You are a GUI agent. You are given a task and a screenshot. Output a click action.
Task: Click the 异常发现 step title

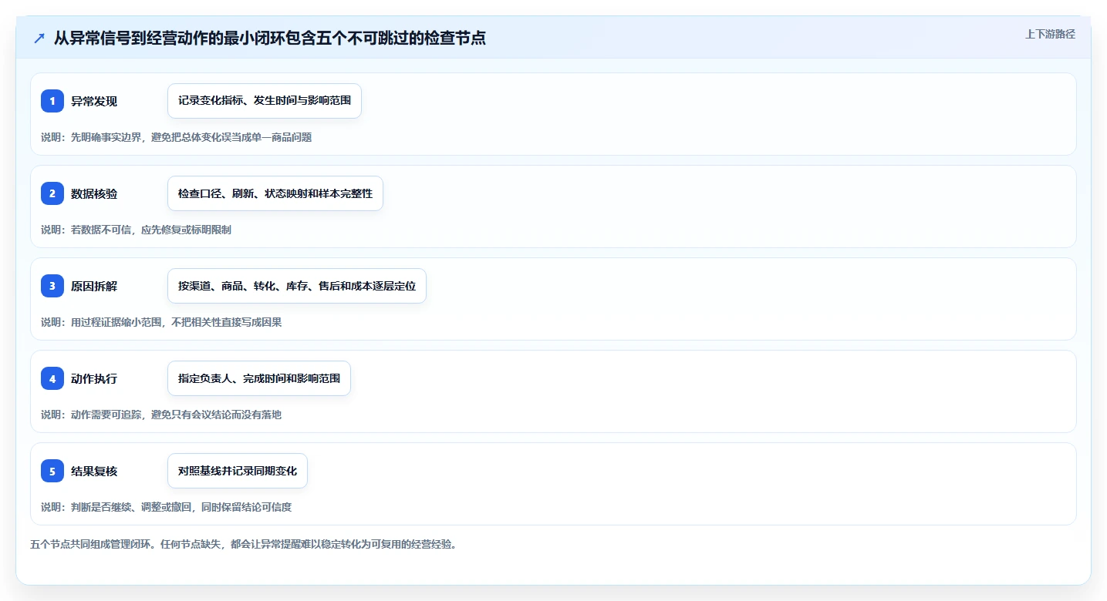coord(94,101)
